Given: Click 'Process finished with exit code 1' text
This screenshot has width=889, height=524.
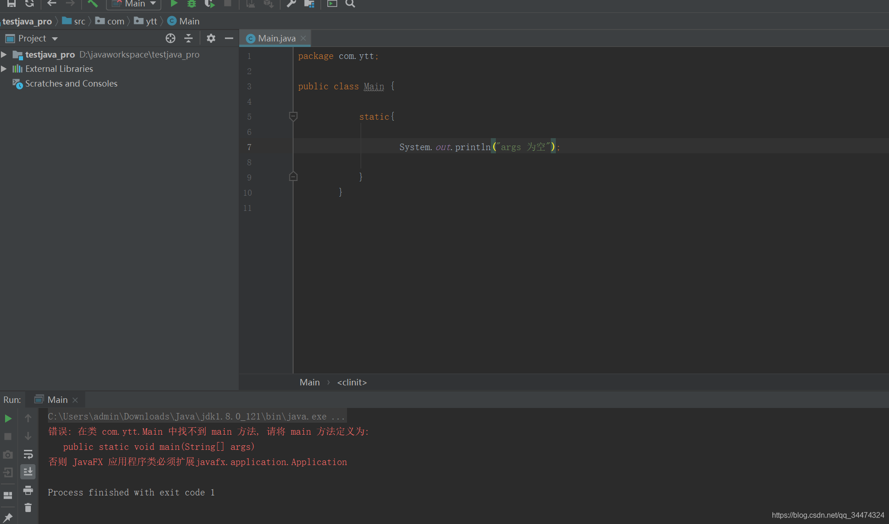Looking at the screenshot, I should (x=131, y=492).
